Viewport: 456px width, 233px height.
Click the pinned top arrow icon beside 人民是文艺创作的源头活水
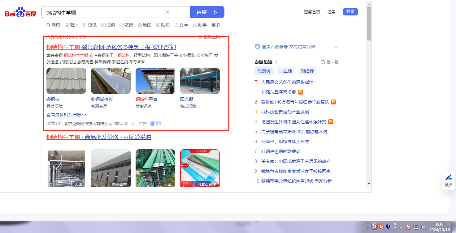pyautogui.click(x=256, y=82)
